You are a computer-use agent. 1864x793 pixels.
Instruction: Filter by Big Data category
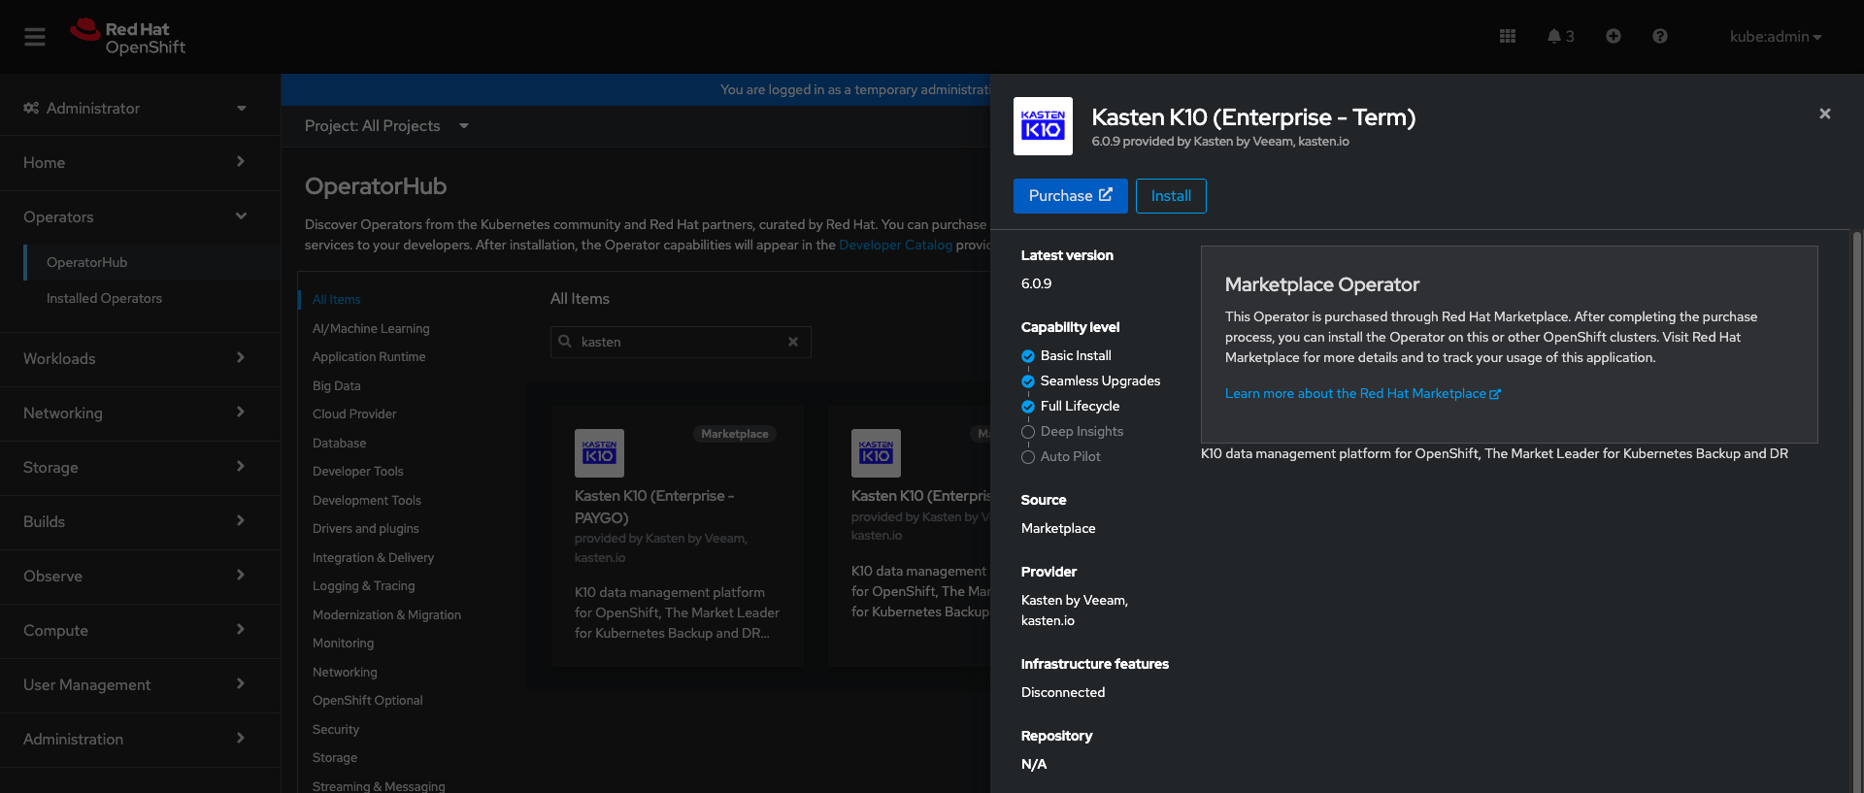(x=337, y=385)
